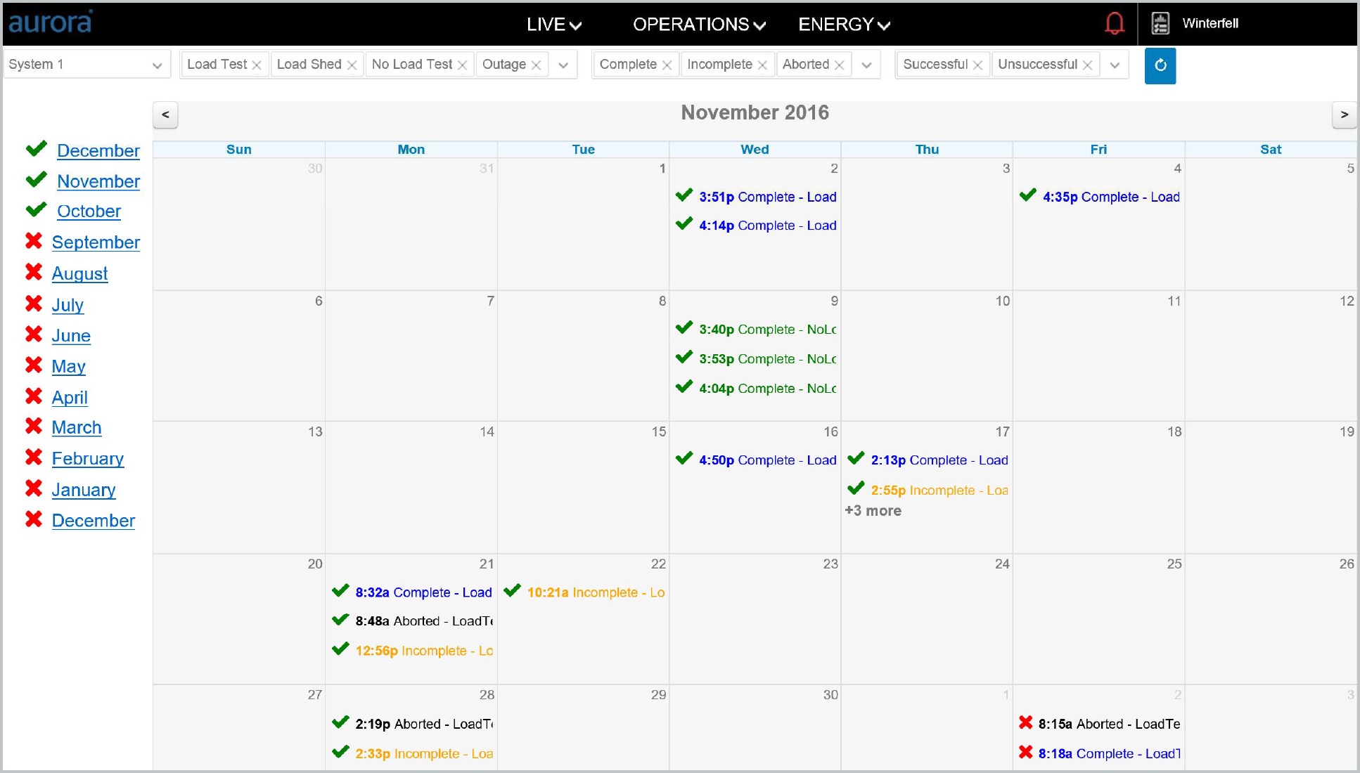Remove the Outage filter tag

coord(536,65)
